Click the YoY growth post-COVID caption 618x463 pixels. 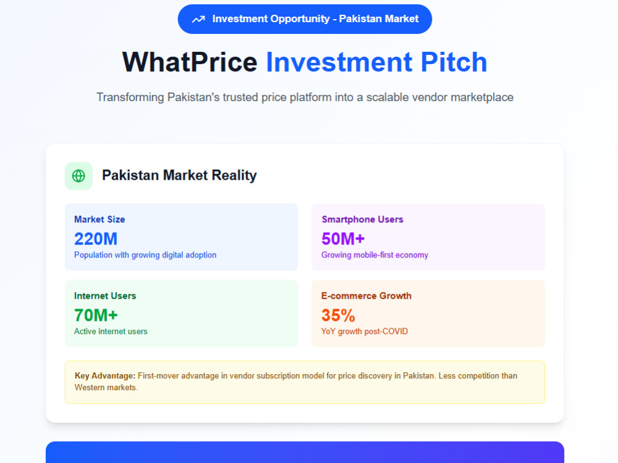[x=364, y=332]
